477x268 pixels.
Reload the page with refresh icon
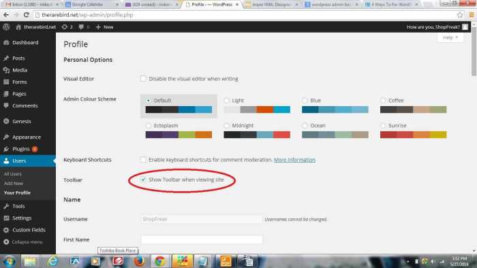pyautogui.click(x=27, y=14)
